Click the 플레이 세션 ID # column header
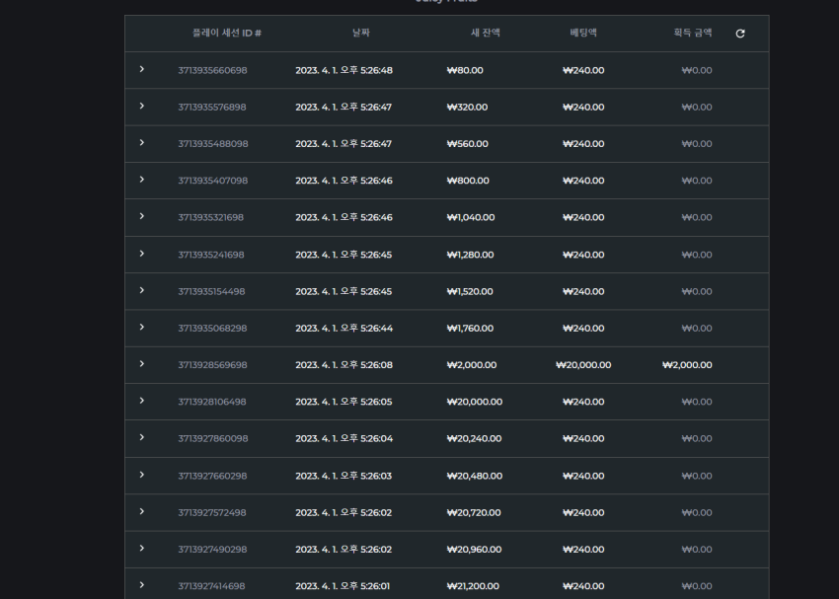Viewport: 839px width, 599px height. (x=227, y=34)
